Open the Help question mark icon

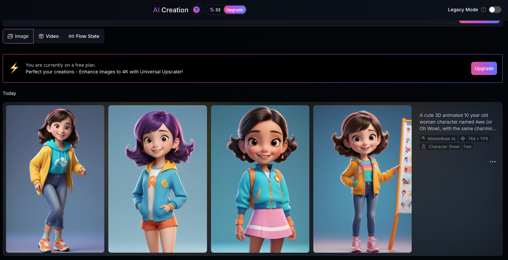pos(196,10)
